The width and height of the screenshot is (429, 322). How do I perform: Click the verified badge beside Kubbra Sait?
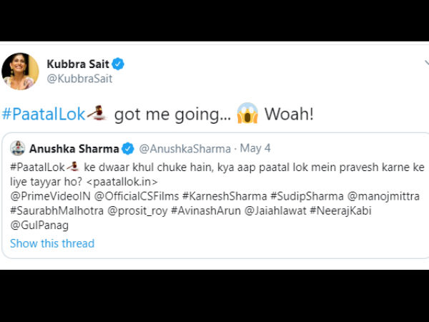(x=119, y=64)
